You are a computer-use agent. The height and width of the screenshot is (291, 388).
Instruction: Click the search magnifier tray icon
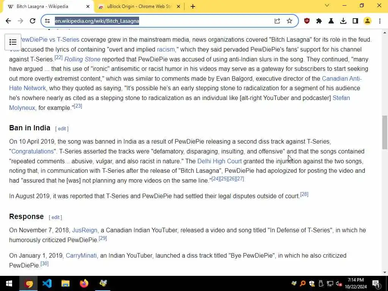[x=303, y=283]
